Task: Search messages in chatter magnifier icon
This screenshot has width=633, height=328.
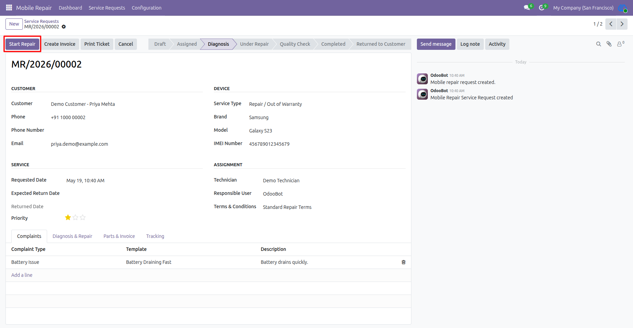Action: coord(599,44)
